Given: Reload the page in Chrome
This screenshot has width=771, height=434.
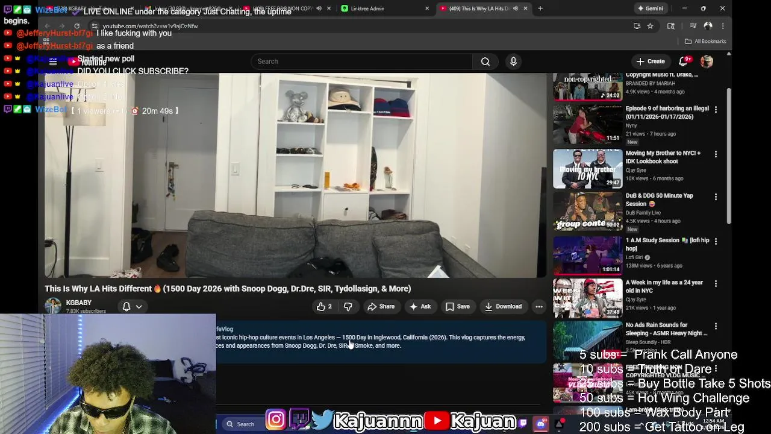Looking at the screenshot, I should (x=76, y=26).
